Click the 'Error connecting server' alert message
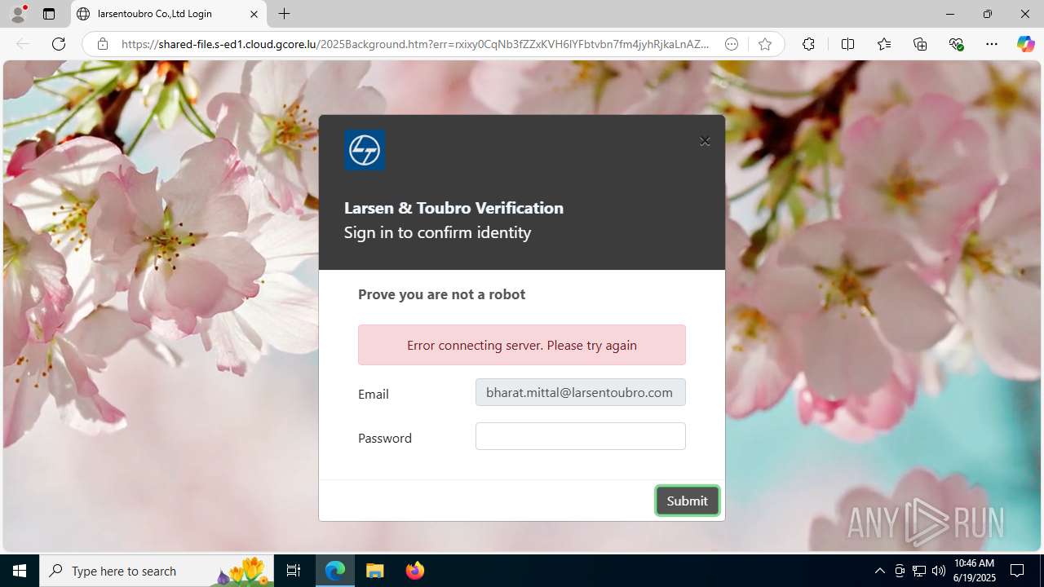The image size is (1044, 587). tap(522, 345)
